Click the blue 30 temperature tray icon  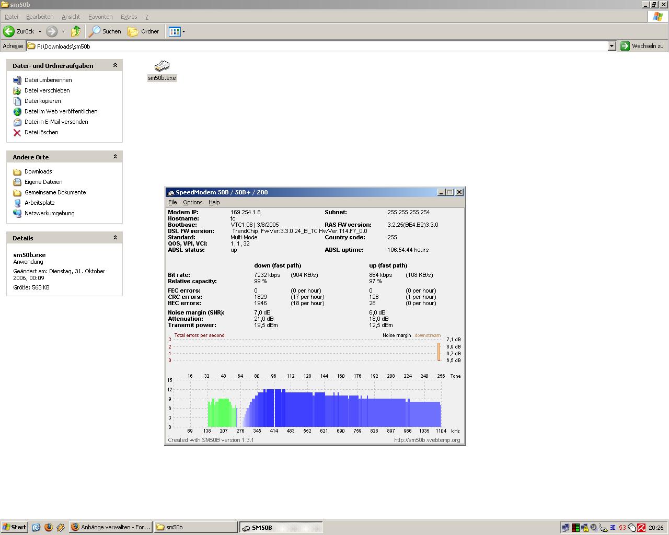pyautogui.click(x=613, y=528)
